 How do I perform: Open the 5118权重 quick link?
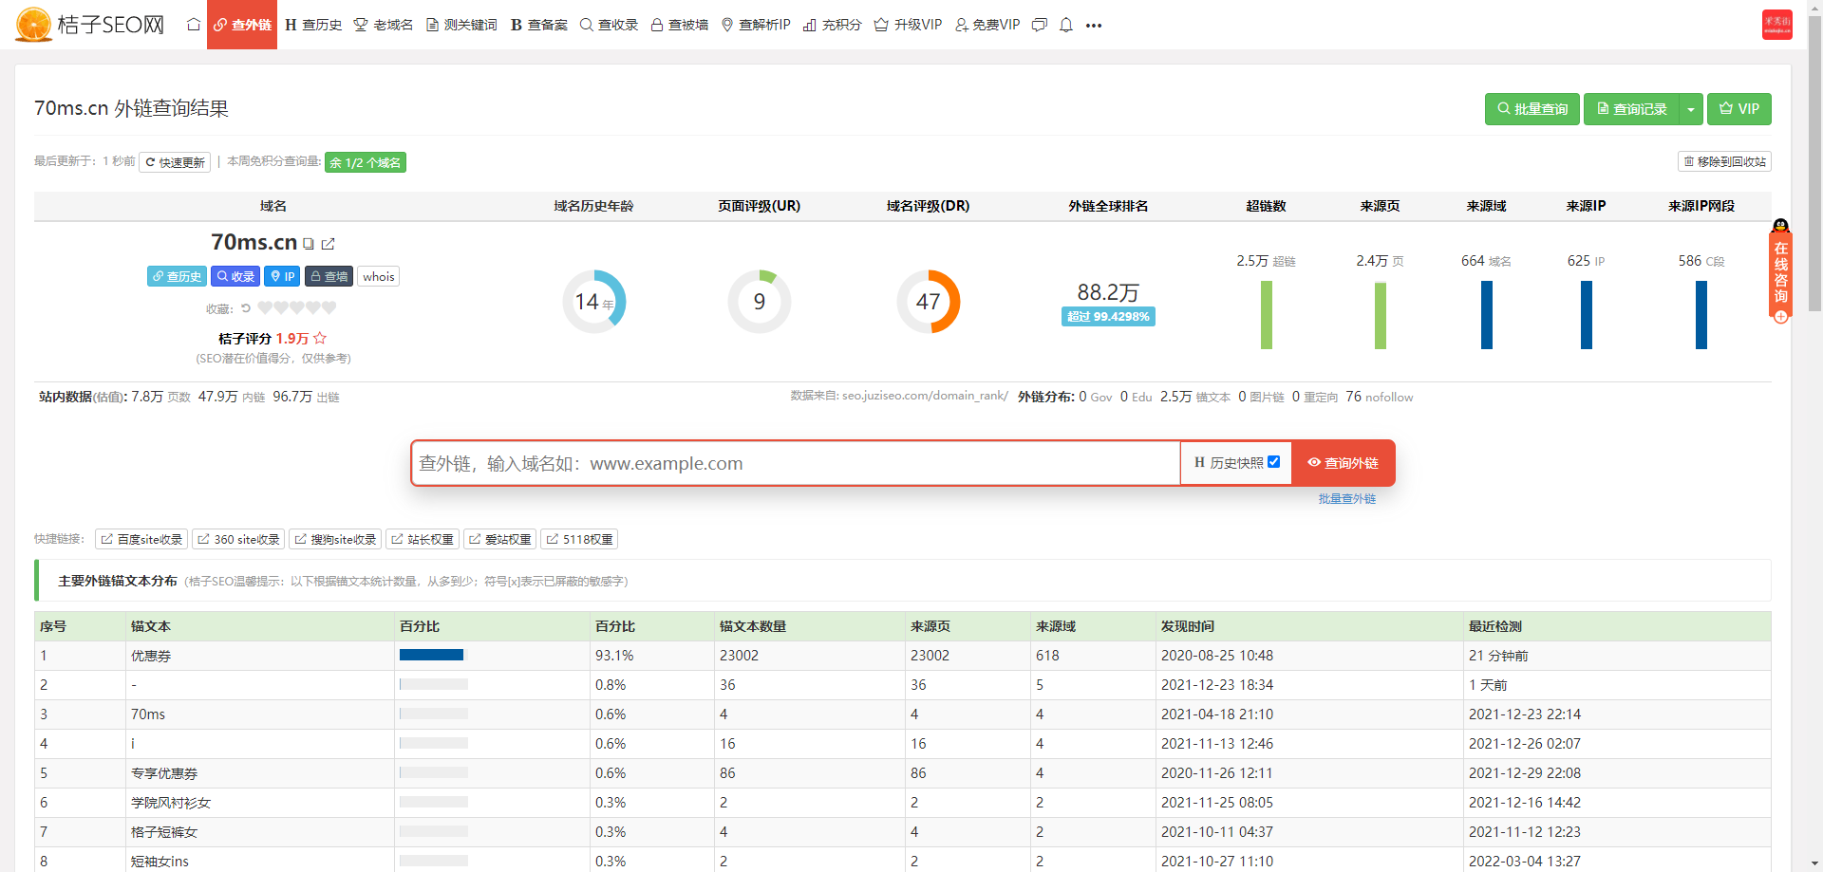579,539
